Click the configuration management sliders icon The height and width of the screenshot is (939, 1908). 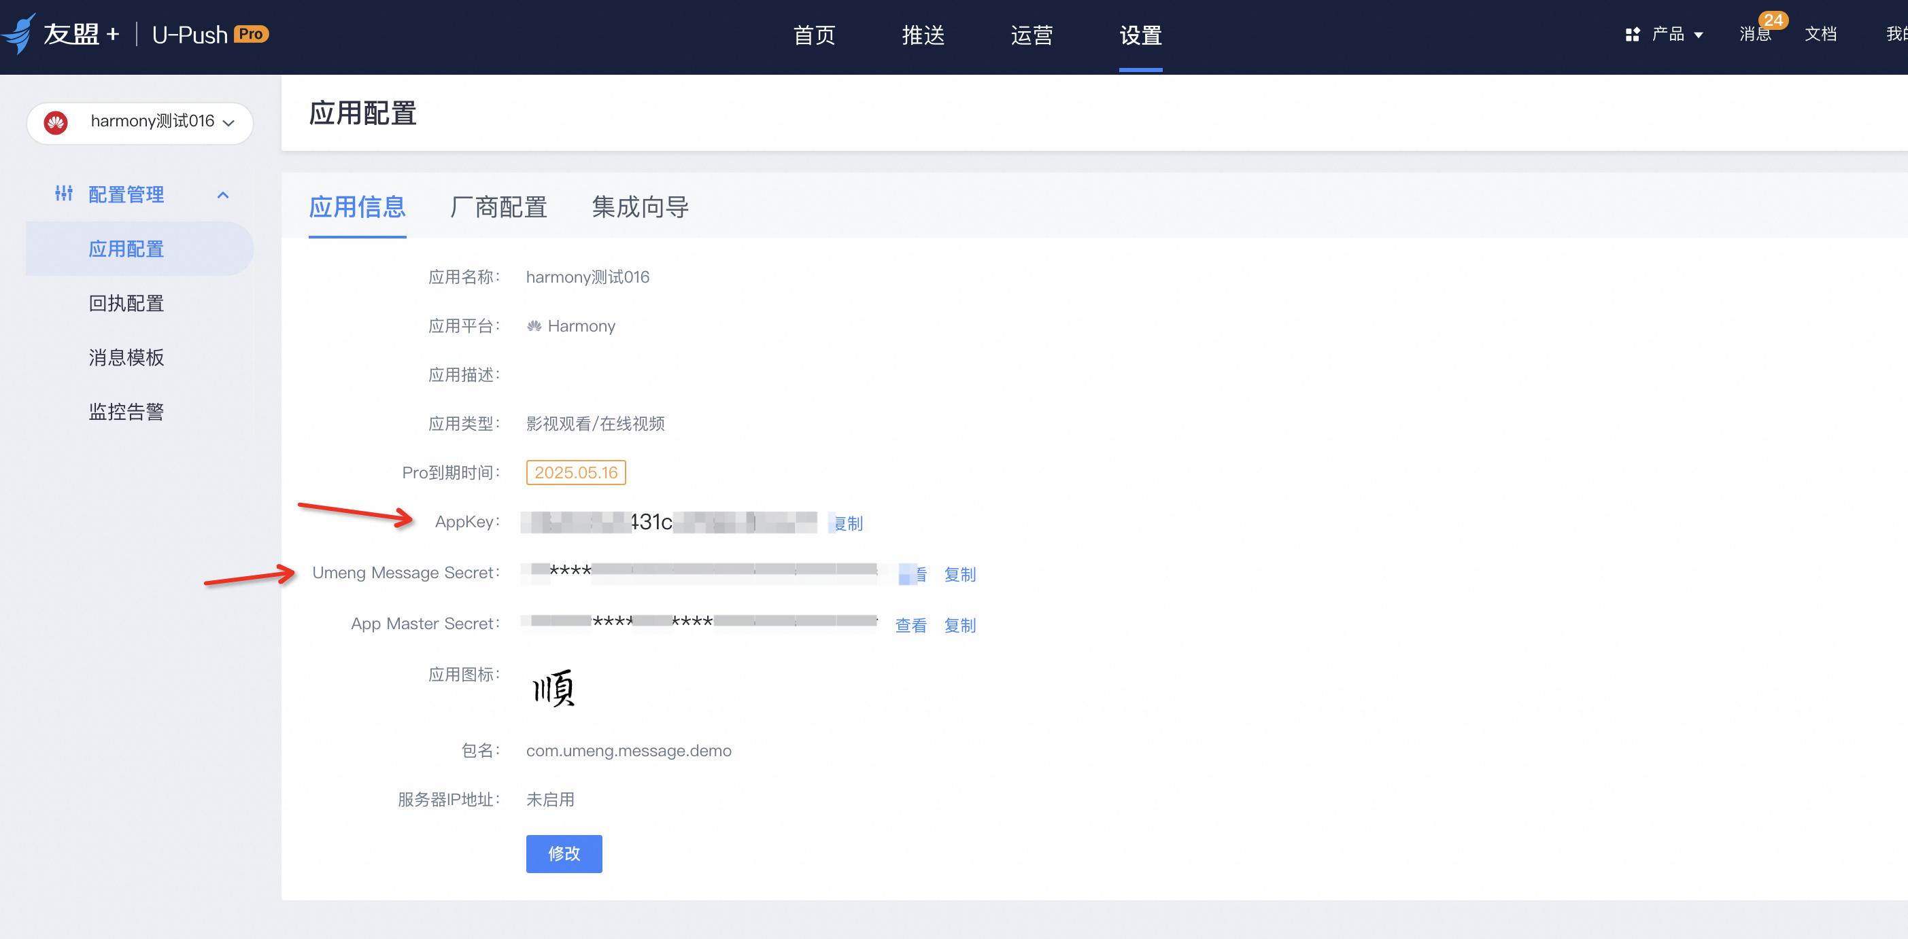pyautogui.click(x=64, y=193)
